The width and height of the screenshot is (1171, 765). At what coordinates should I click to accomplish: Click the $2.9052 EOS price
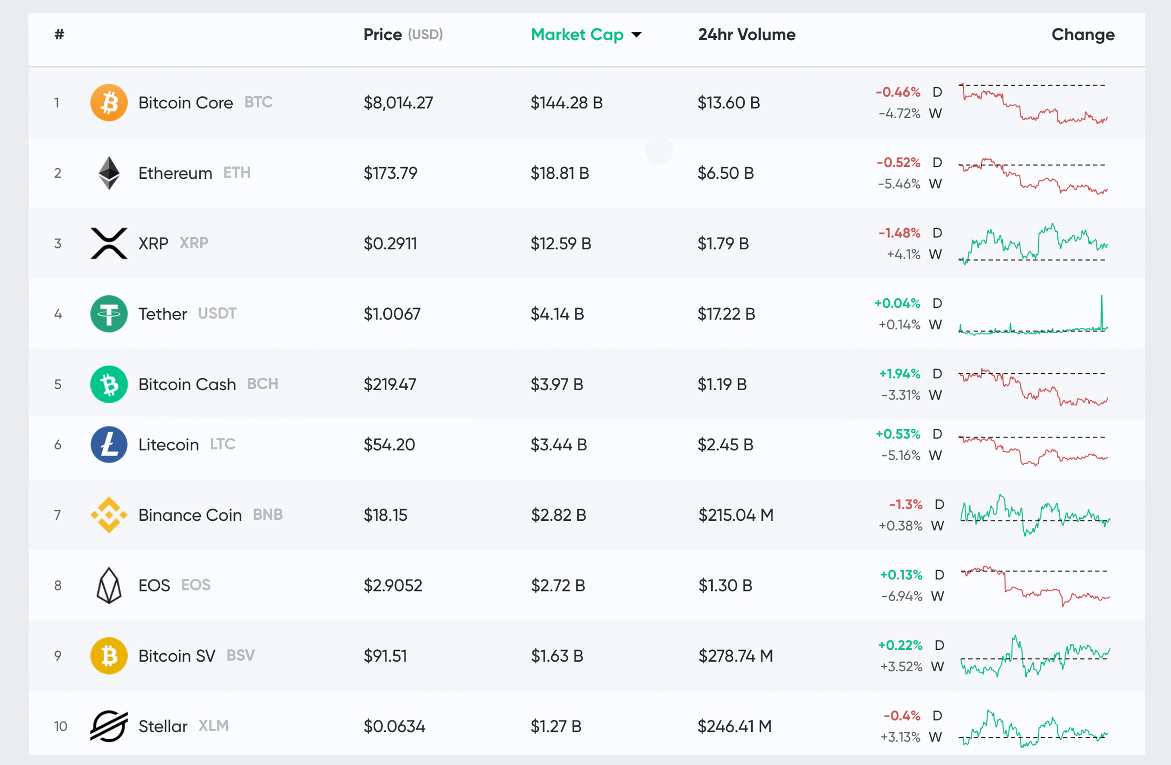[x=392, y=585]
